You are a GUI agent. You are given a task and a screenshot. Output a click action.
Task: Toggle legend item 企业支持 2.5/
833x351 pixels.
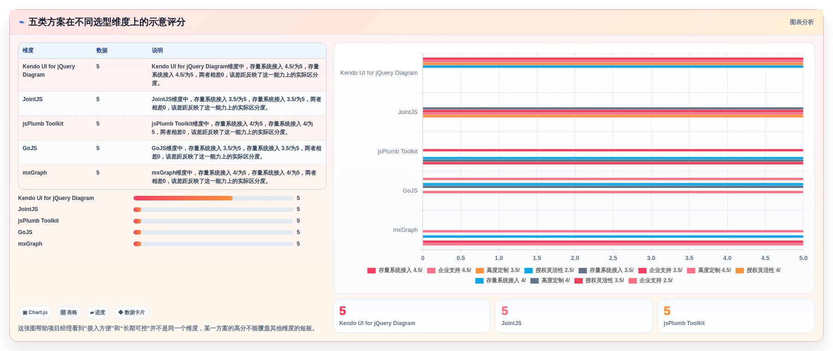pyautogui.click(x=651, y=280)
